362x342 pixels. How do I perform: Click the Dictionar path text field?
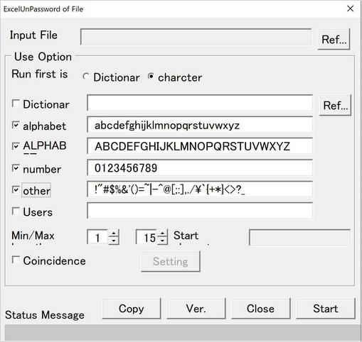click(200, 103)
